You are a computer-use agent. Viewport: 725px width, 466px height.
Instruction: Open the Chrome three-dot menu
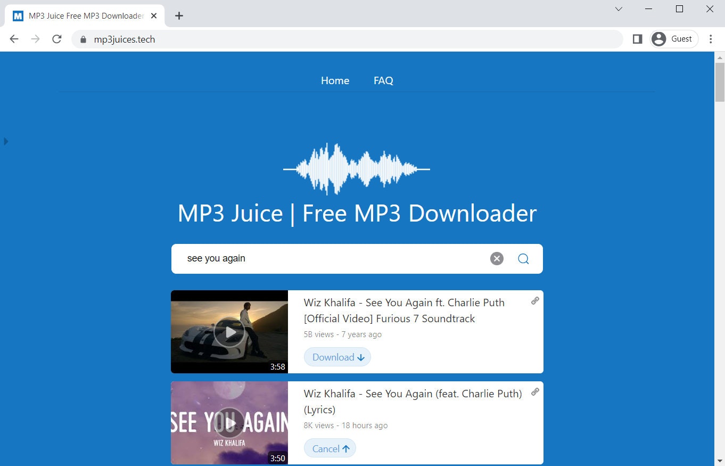pyautogui.click(x=711, y=39)
